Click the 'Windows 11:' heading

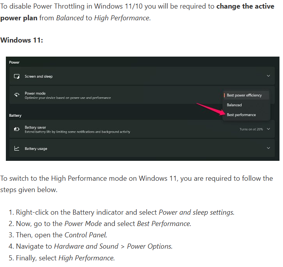[21, 40]
